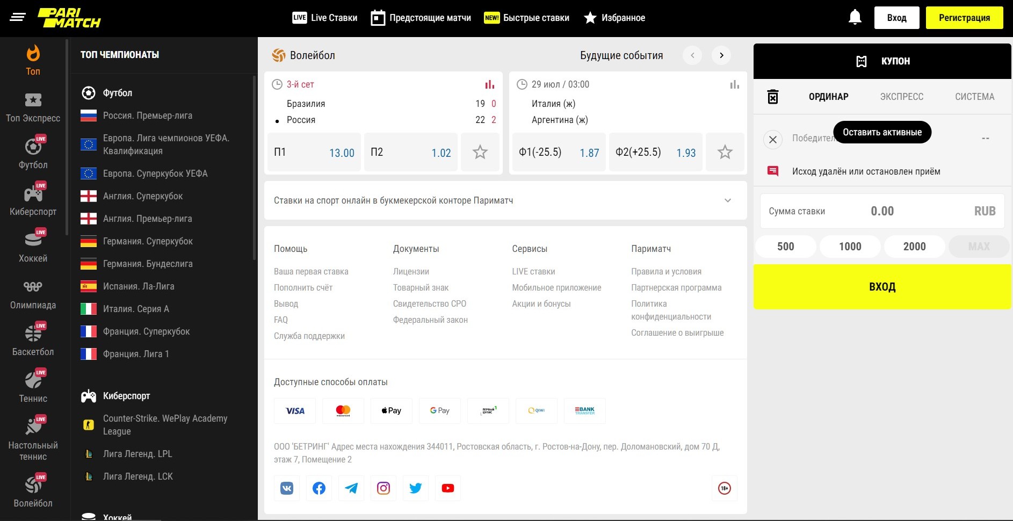Open Настольный теннис in left sidebar
The image size is (1013, 521).
coord(33,439)
